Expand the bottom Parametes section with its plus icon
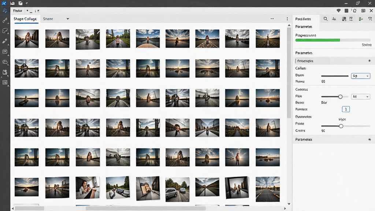Viewport: 375px width, 211px height. (x=370, y=140)
